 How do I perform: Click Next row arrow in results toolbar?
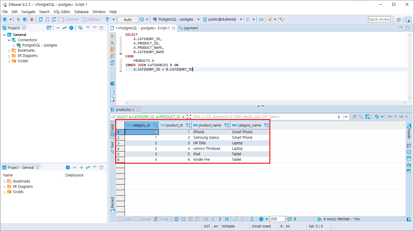(x=220, y=219)
